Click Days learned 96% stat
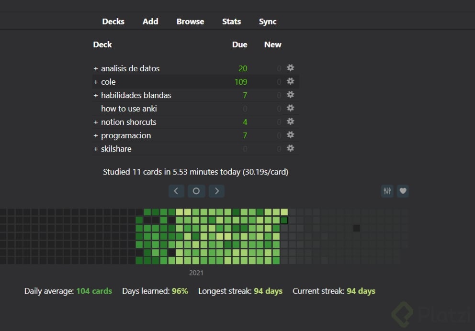The height and width of the screenshot is (331, 475). coord(155,291)
